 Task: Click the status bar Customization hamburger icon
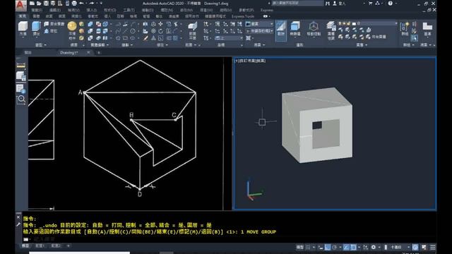[433, 247]
